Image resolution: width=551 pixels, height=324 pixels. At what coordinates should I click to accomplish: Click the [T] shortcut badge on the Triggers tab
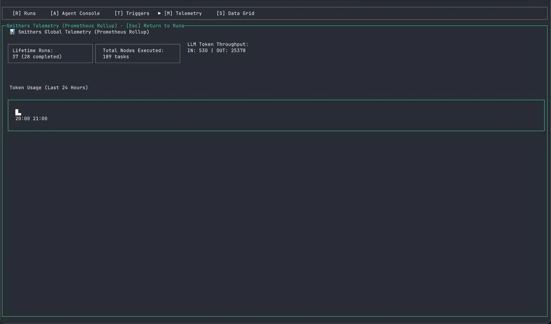point(118,13)
